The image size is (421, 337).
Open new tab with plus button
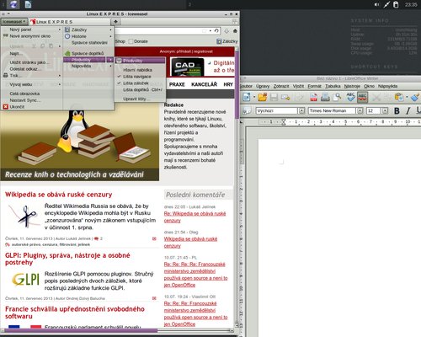pyautogui.click(x=115, y=22)
